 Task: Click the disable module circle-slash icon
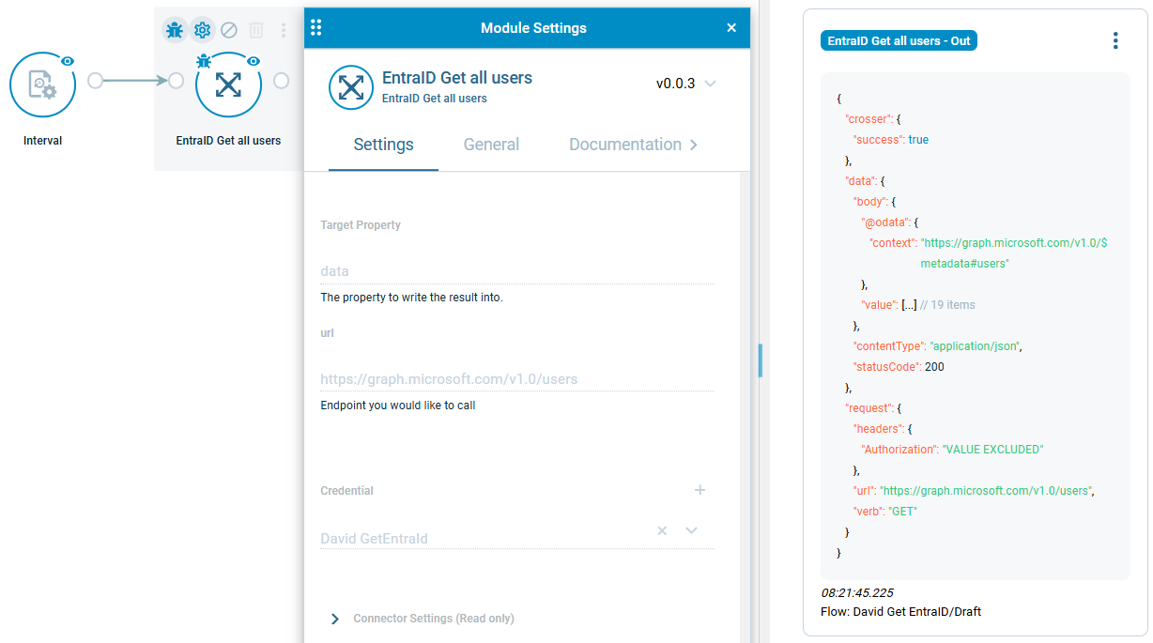tap(229, 30)
